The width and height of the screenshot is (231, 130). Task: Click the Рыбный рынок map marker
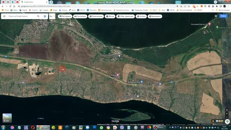141,82
